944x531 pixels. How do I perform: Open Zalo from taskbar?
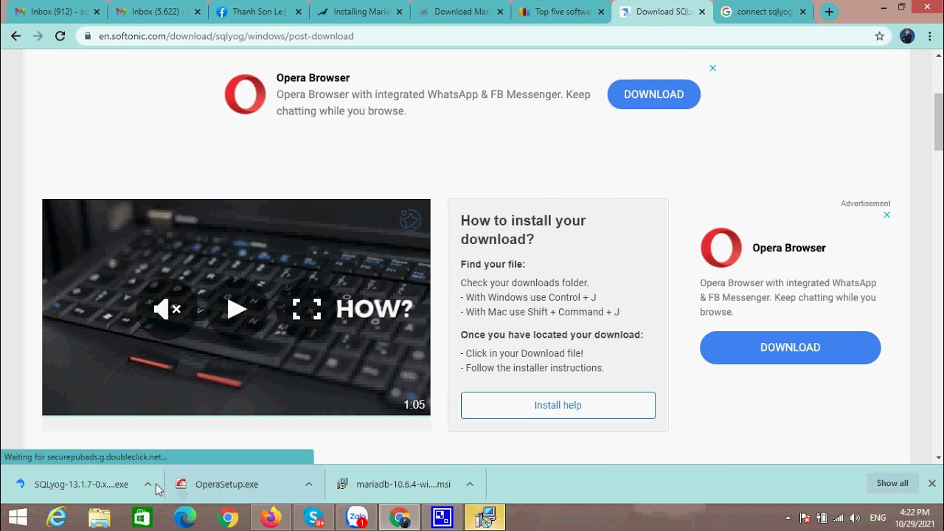358,518
